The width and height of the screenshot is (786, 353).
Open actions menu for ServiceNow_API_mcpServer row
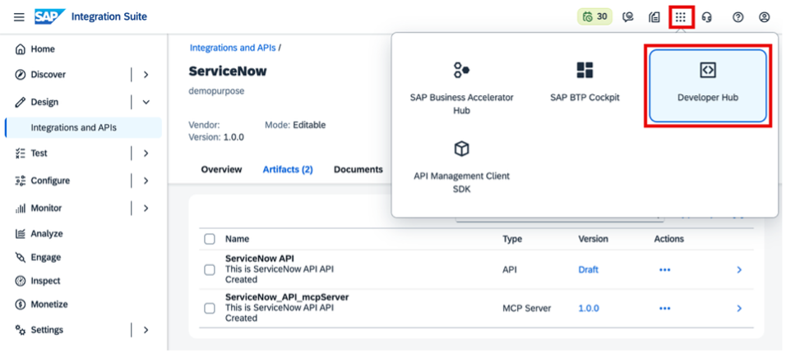pyautogui.click(x=664, y=309)
